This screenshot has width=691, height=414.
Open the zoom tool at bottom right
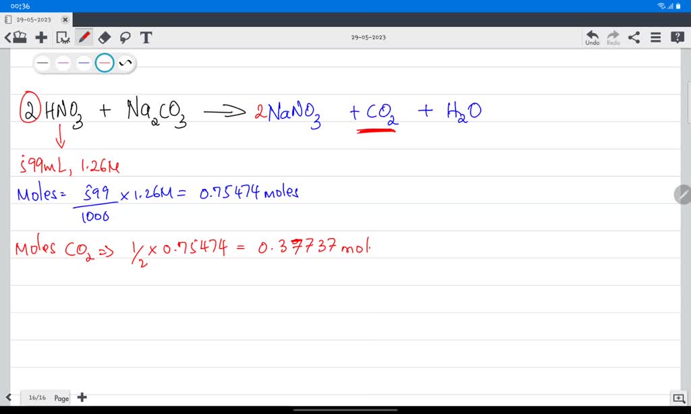[678, 398]
